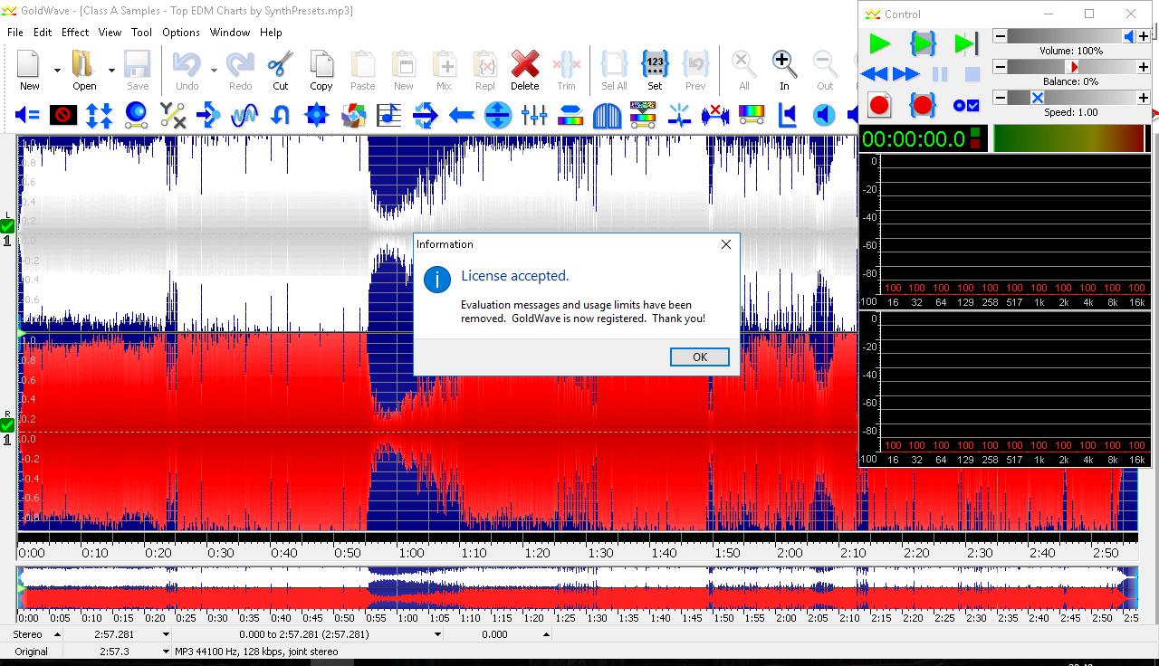Click the left-arrow Reverse effect icon
The image size is (1159, 666).
462,115
